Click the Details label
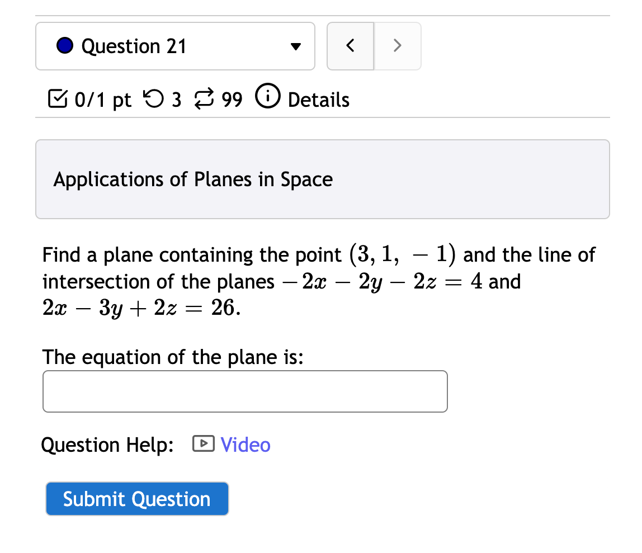Image resolution: width=642 pixels, height=553 pixels. point(318,100)
